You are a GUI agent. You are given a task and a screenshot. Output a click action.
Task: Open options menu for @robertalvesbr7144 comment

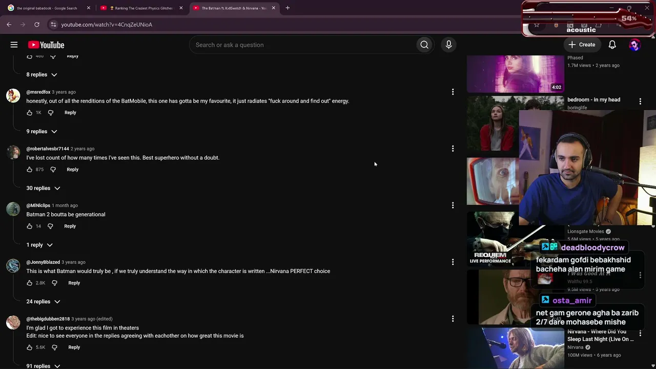(453, 149)
